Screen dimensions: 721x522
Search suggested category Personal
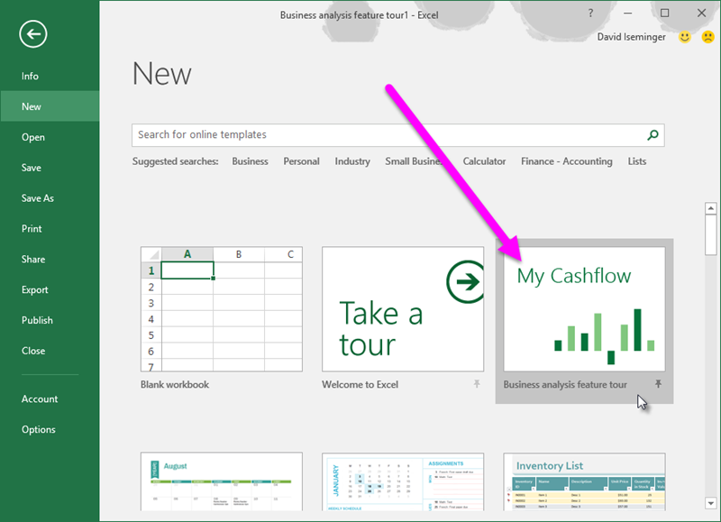pyautogui.click(x=301, y=161)
